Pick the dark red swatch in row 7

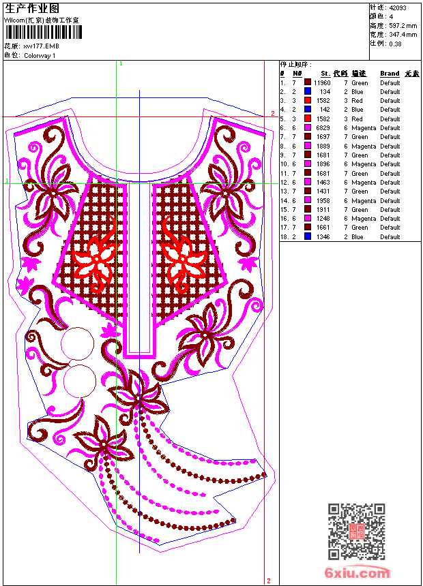(307, 136)
